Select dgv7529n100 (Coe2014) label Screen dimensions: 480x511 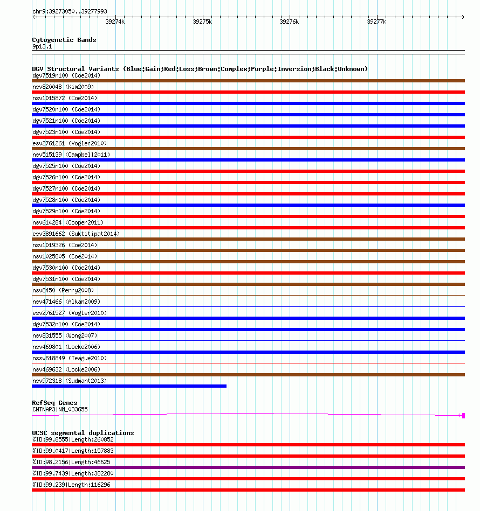[66, 211]
